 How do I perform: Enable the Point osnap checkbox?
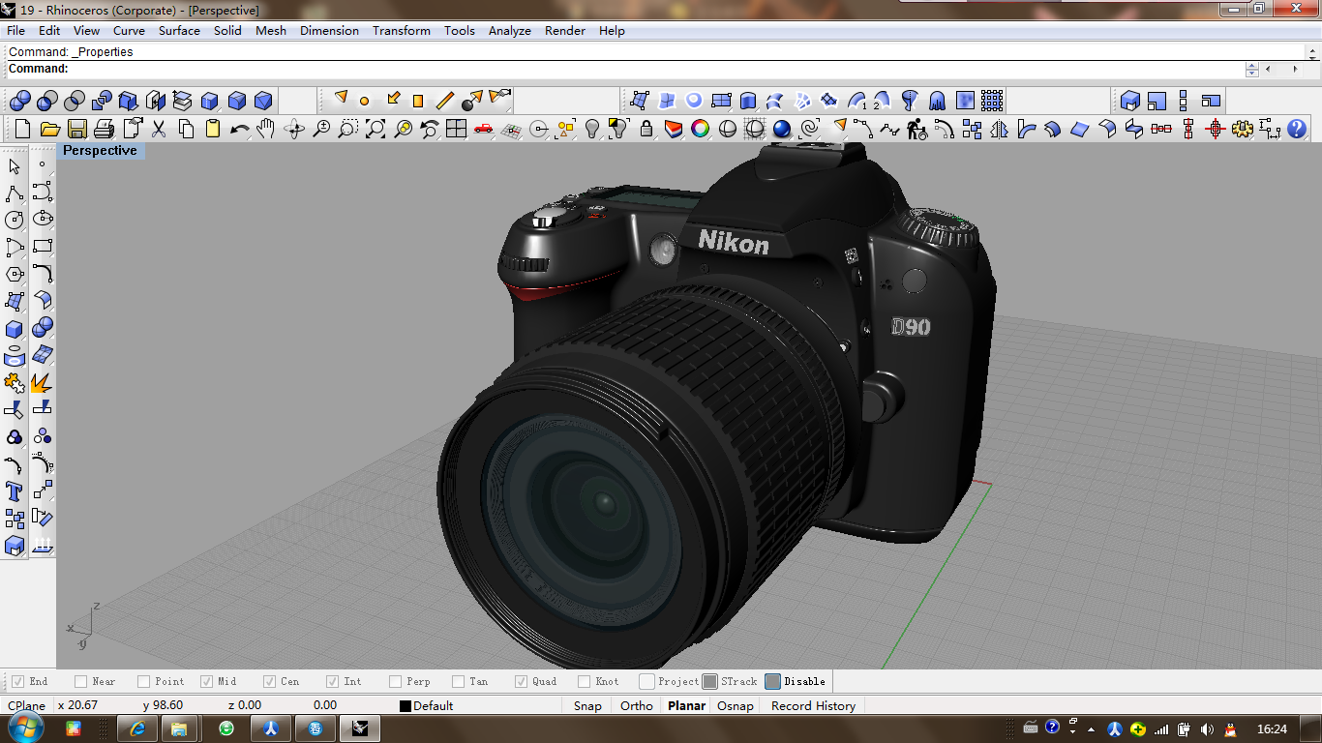(144, 682)
